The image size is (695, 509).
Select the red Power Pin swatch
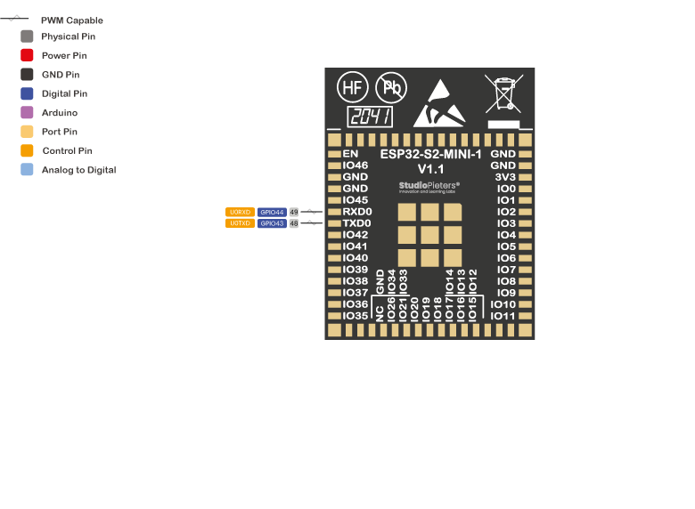[x=27, y=55]
